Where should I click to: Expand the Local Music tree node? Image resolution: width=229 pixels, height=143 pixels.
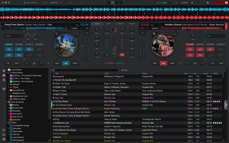pyautogui.click(x=7, y=70)
